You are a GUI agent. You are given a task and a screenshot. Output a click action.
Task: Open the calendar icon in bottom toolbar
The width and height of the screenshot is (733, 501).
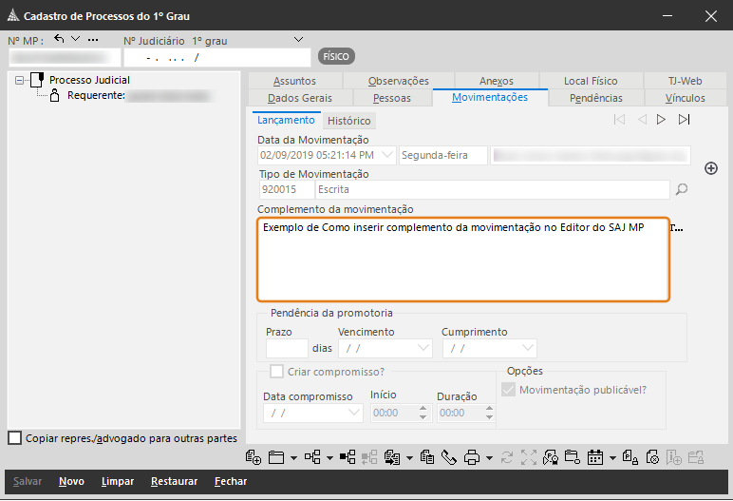coord(595,457)
